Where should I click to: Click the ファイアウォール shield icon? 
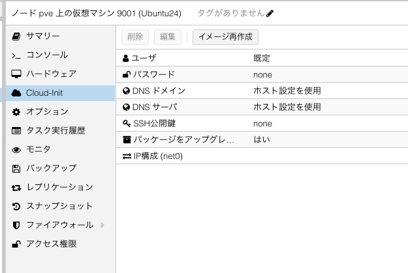16,225
